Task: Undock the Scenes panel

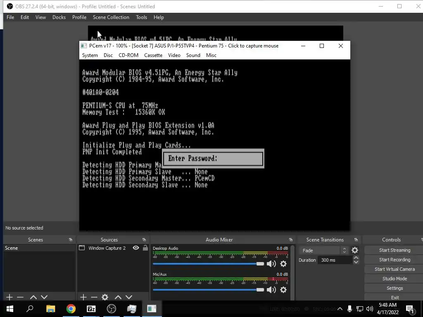Action: tap(71, 240)
